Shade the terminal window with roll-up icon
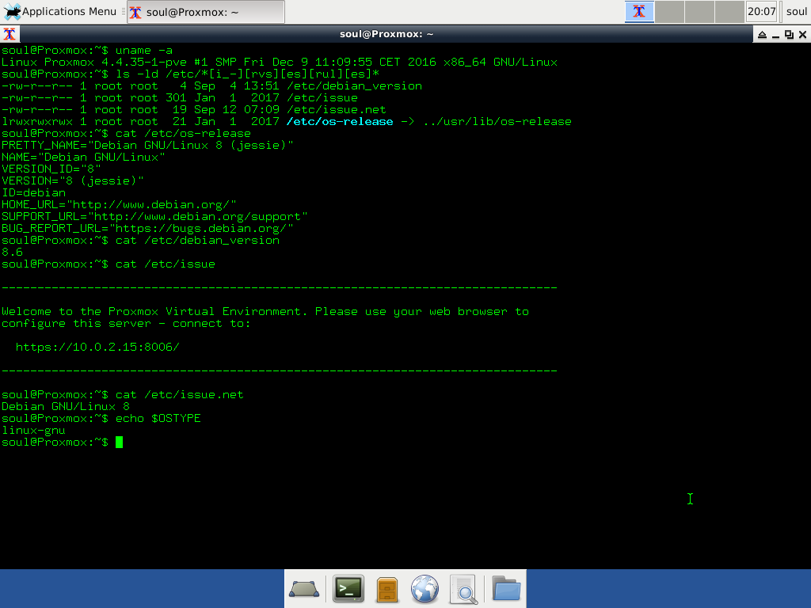811x608 pixels. tap(762, 35)
